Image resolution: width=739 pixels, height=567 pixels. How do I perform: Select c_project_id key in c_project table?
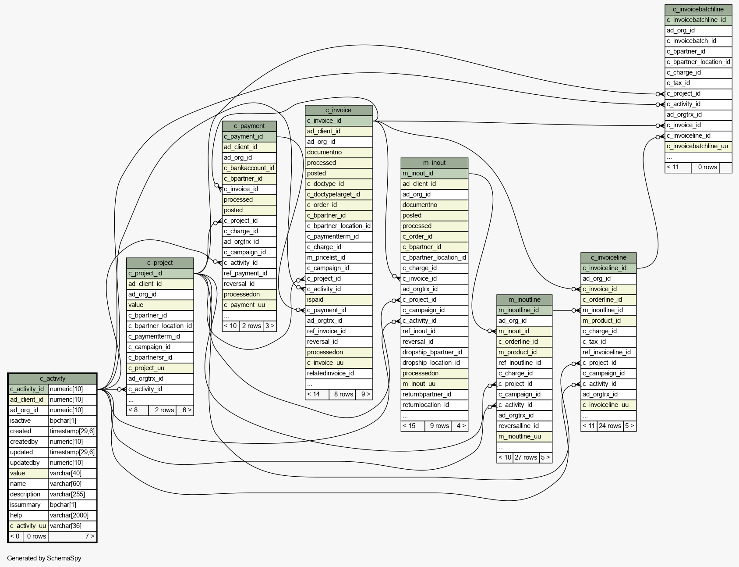[x=160, y=273]
